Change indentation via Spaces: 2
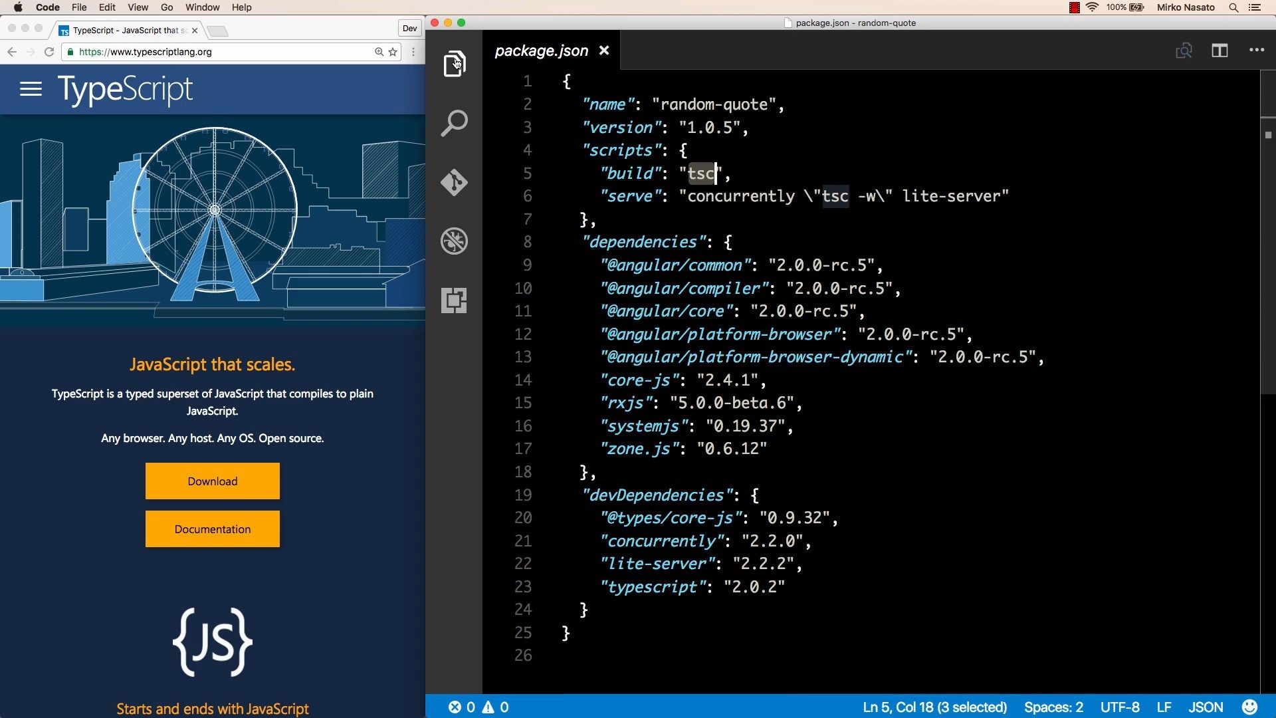This screenshot has width=1276, height=718. point(1053,707)
